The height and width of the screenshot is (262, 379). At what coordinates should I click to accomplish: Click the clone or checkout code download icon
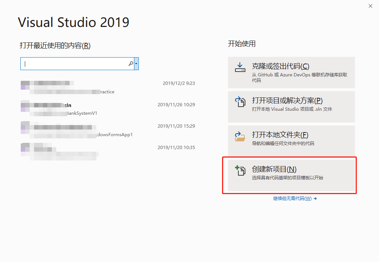pyautogui.click(x=240, y=67)
